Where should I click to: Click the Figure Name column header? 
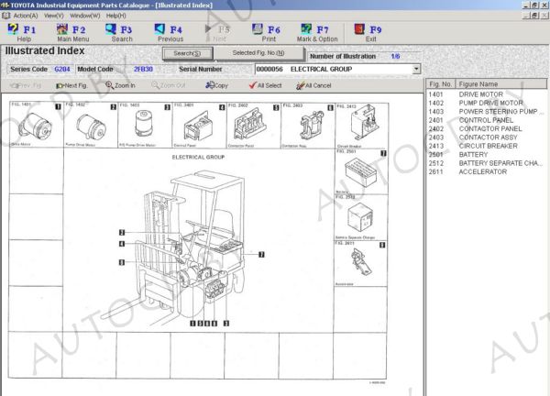500,84
